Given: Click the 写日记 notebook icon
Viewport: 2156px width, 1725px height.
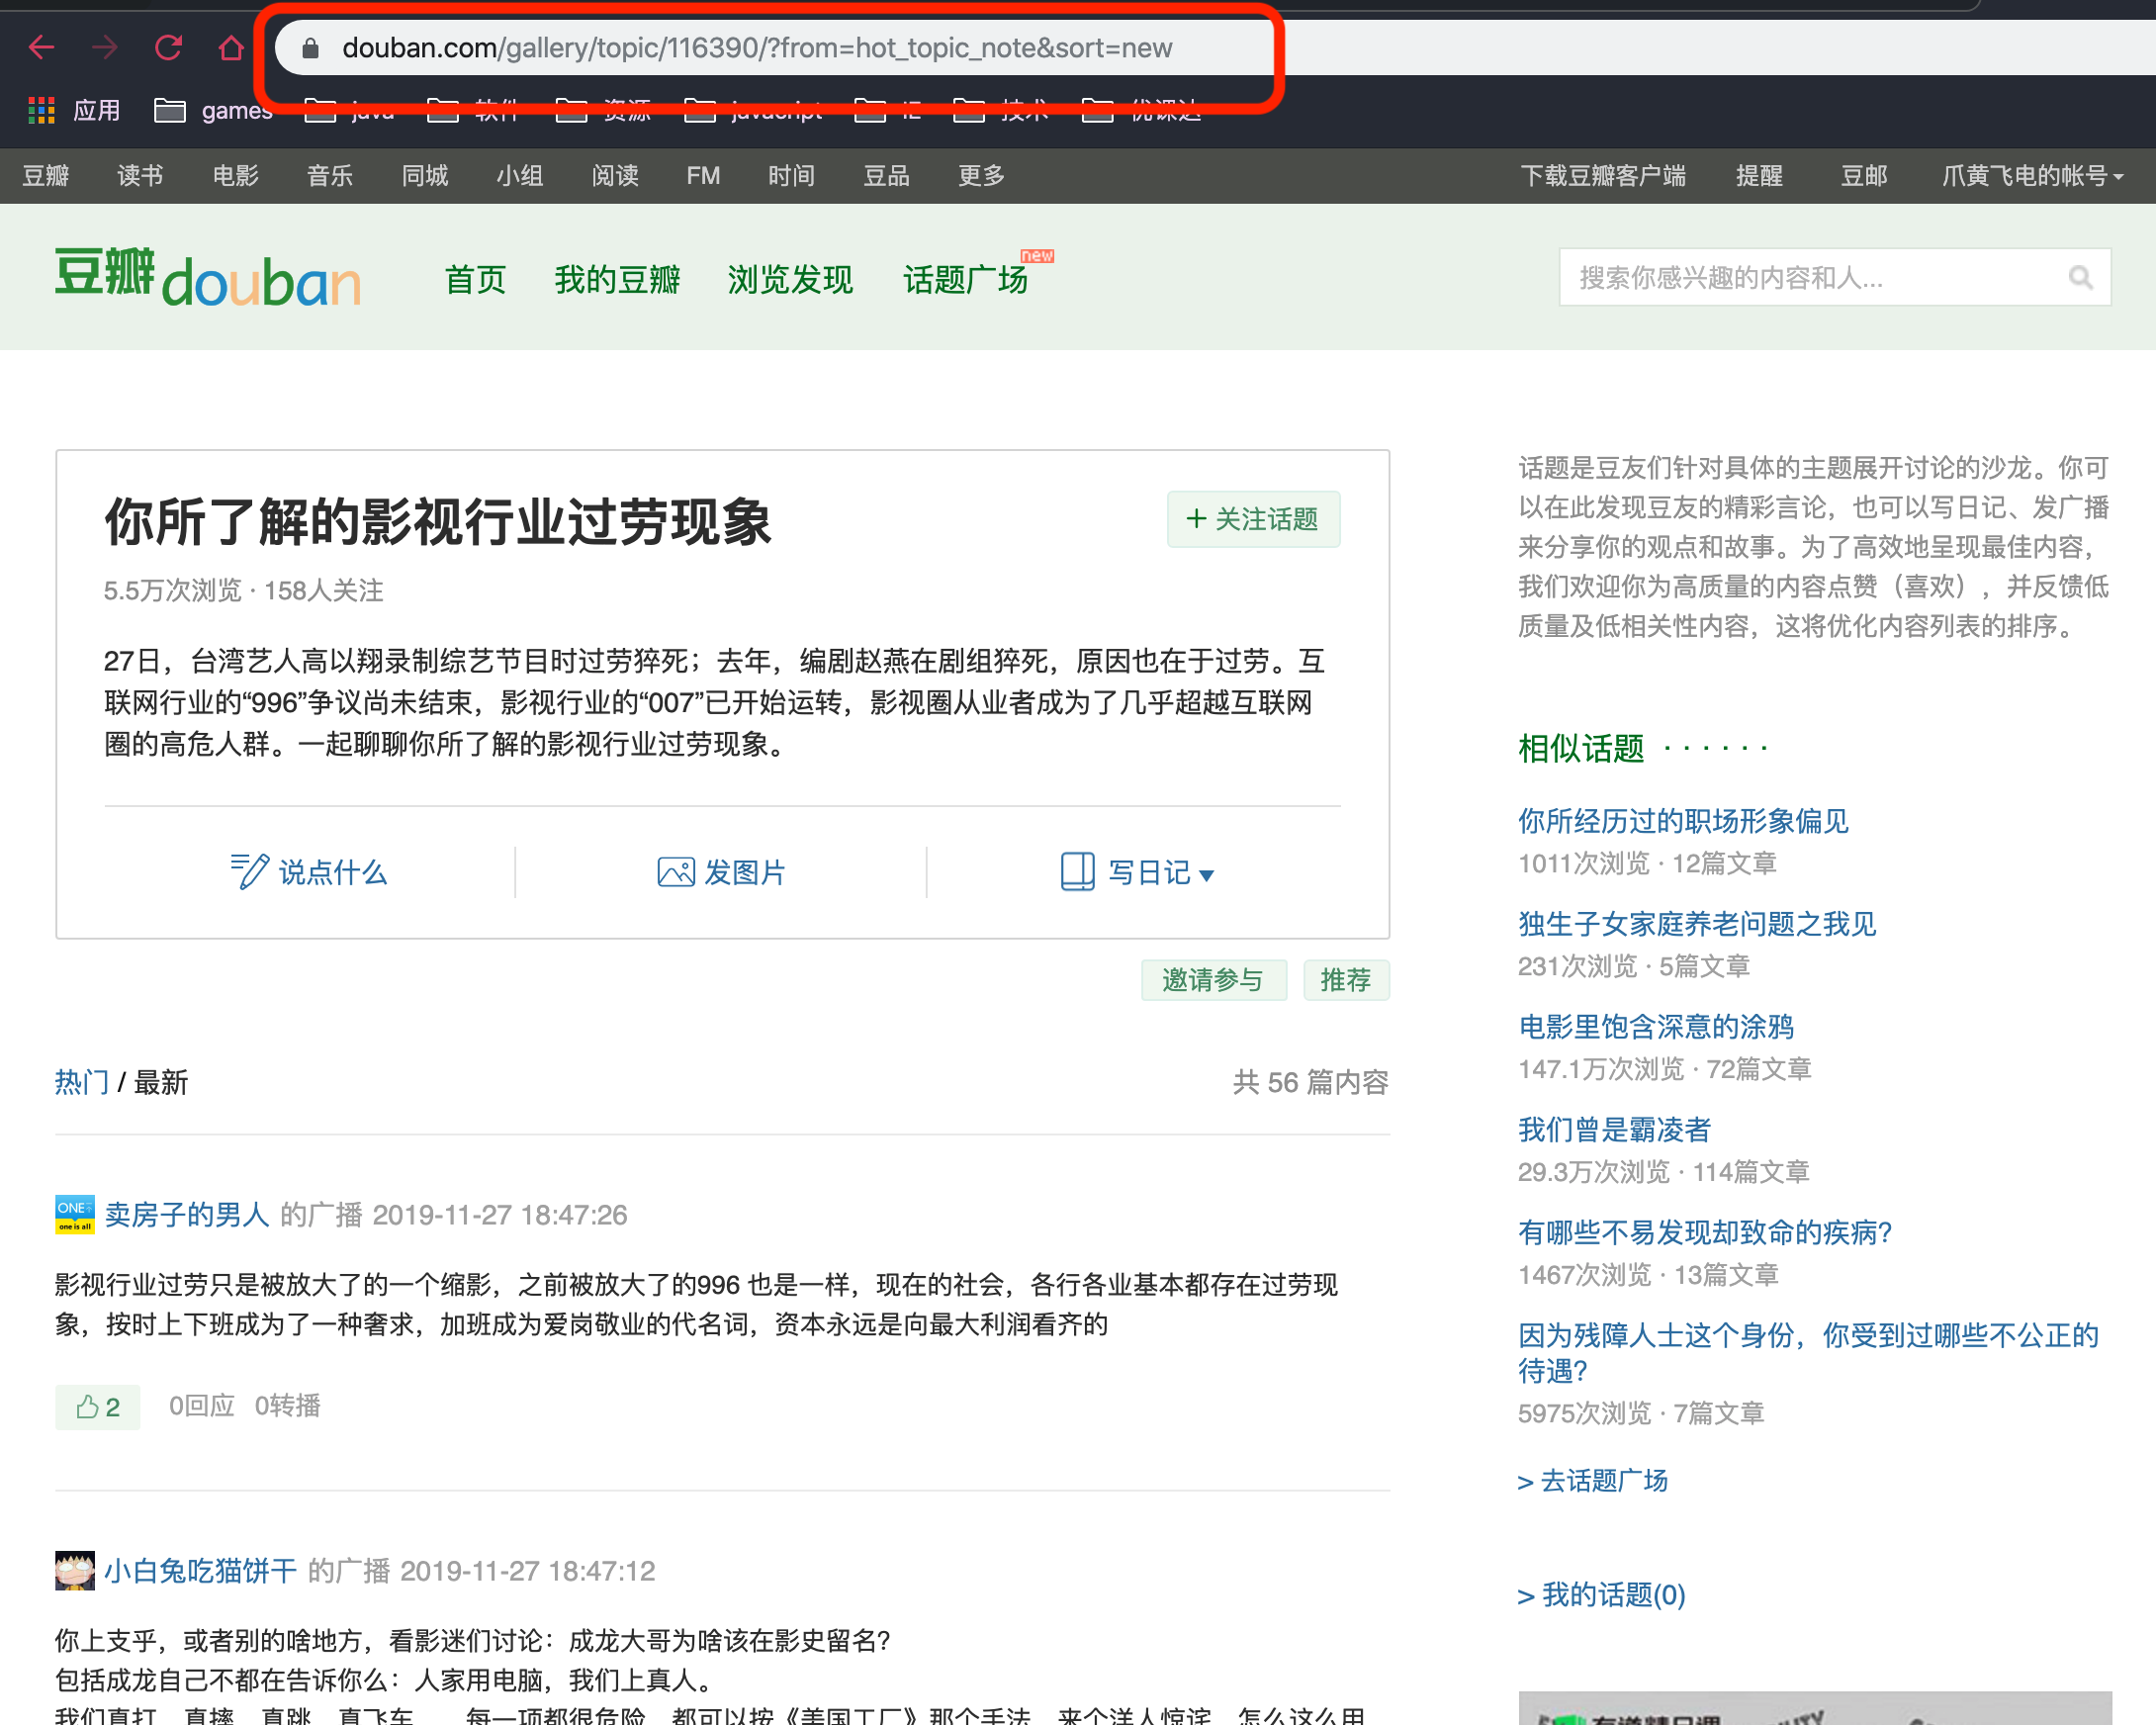Looking at the screenshot, I should (1077, 871).
